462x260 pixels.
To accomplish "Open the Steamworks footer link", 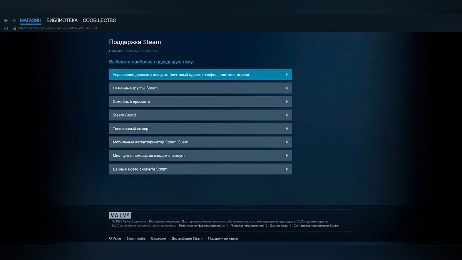I will coord(136,238).
